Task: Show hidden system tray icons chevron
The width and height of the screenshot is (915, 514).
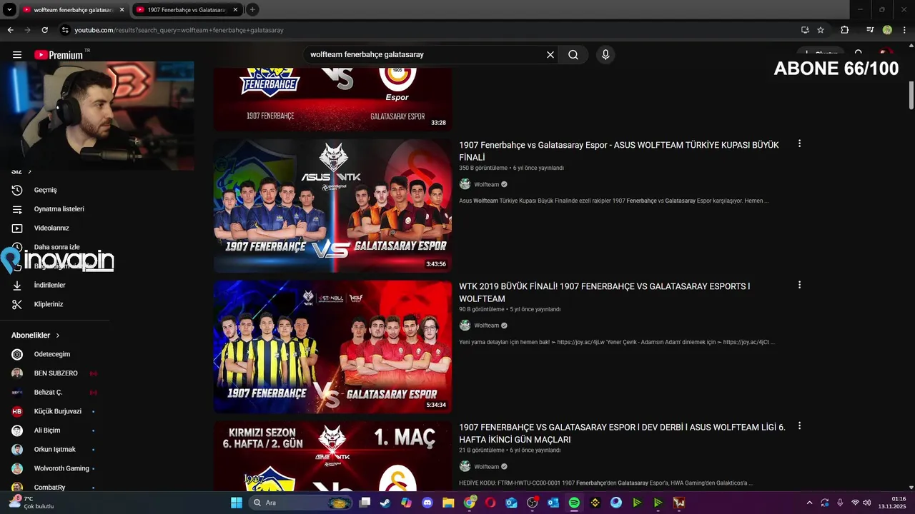Action: [809, 503]
